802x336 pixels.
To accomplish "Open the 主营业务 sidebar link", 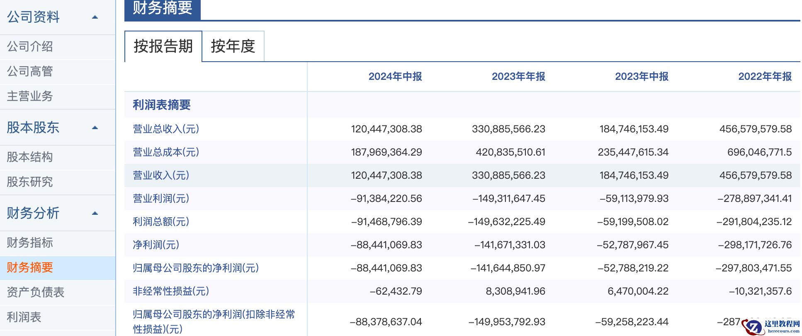I will click(30, 96).
